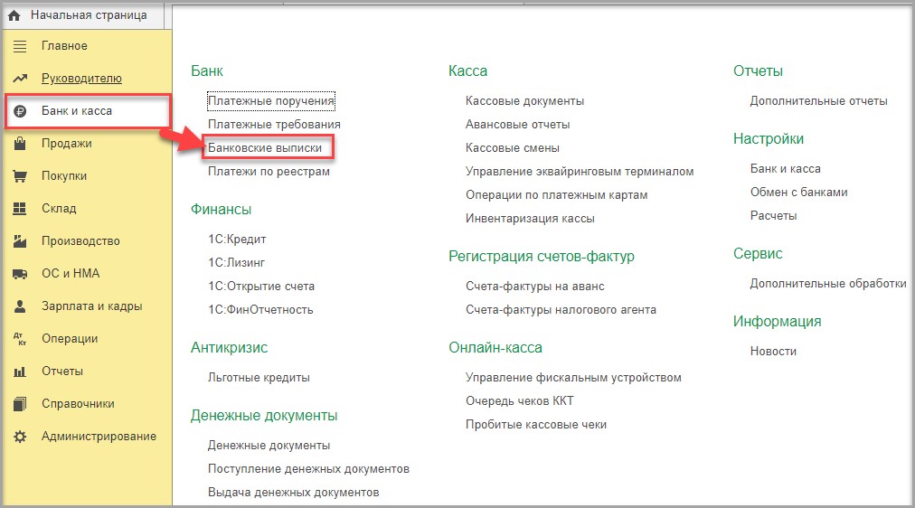Click the chart icon beside Руководителю
The image size is (915, 508).
click(x=20, y=78)
